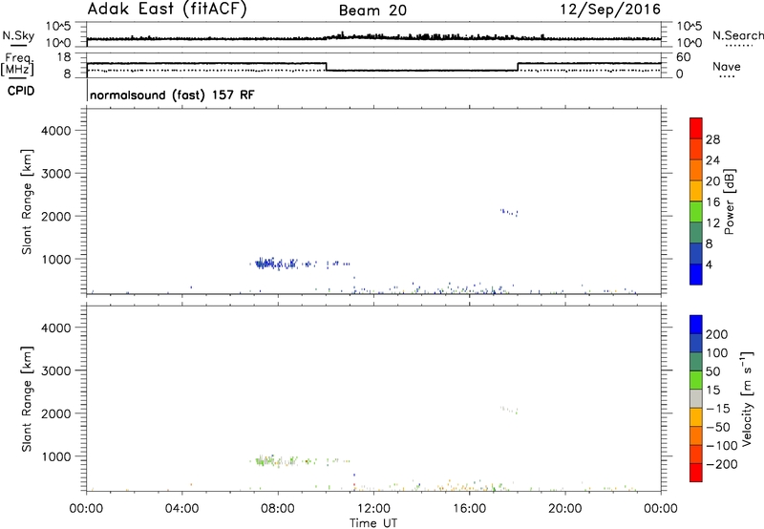Click the '16:00' time tick label

pos(469,509)
